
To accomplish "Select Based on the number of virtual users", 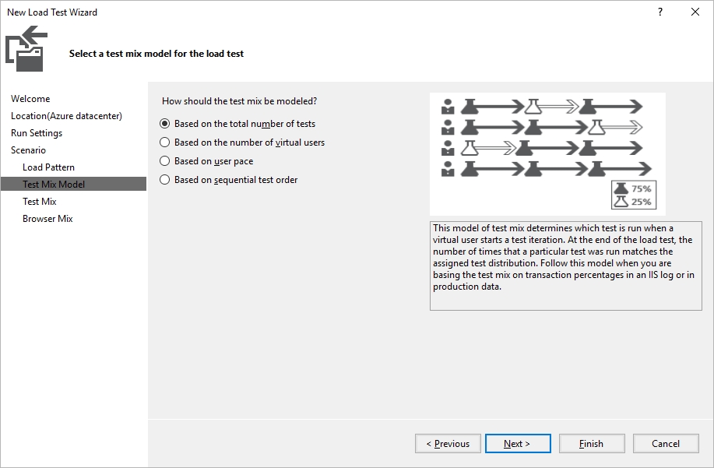I will point(242,143).
